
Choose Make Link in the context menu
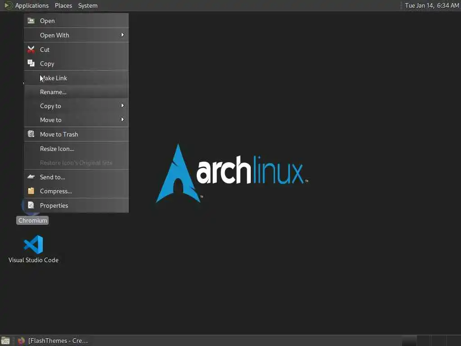coord(76,78)
